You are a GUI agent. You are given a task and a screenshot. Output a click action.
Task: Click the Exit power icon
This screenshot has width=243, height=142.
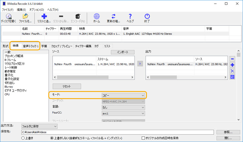click(x=147, y=17)
